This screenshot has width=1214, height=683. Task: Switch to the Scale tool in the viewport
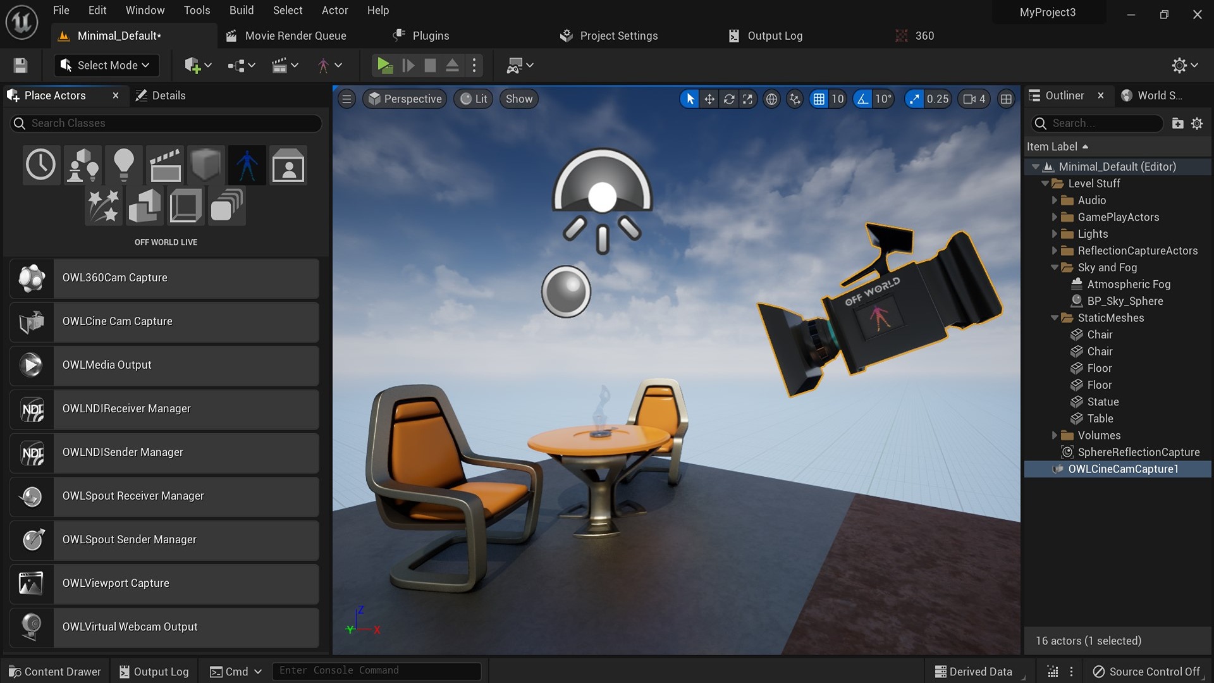coord(748,99)
